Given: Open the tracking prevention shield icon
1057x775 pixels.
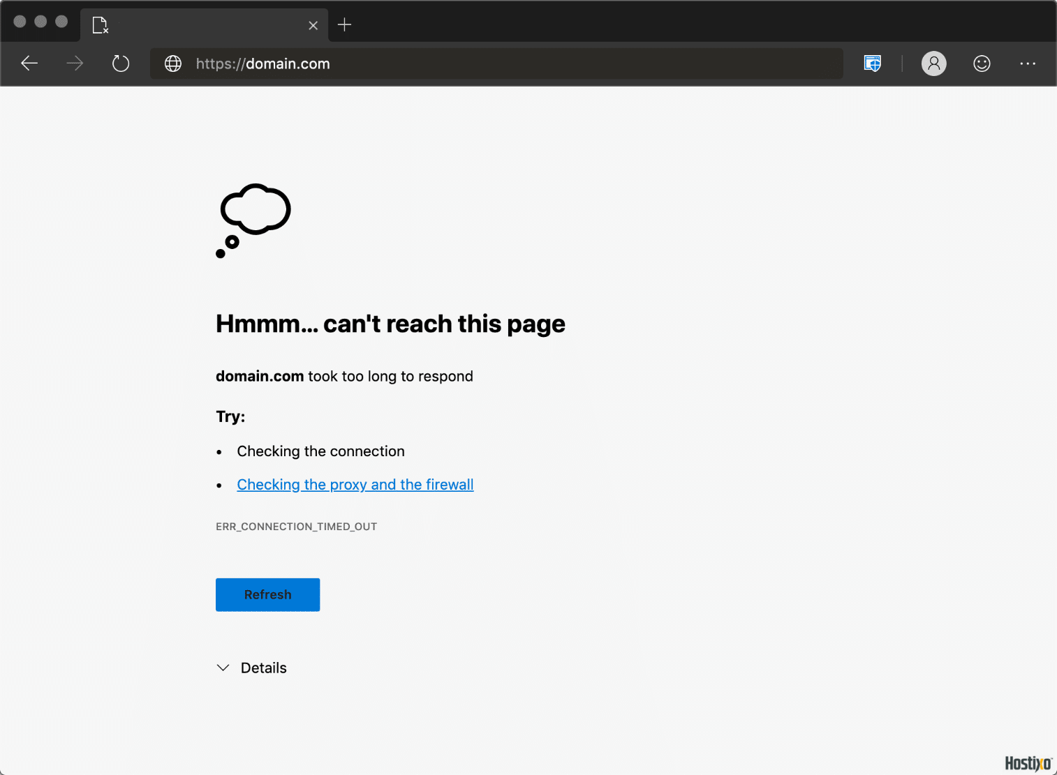Looking at the screenshot, I should pyautogui.click(x=872, y=63).
